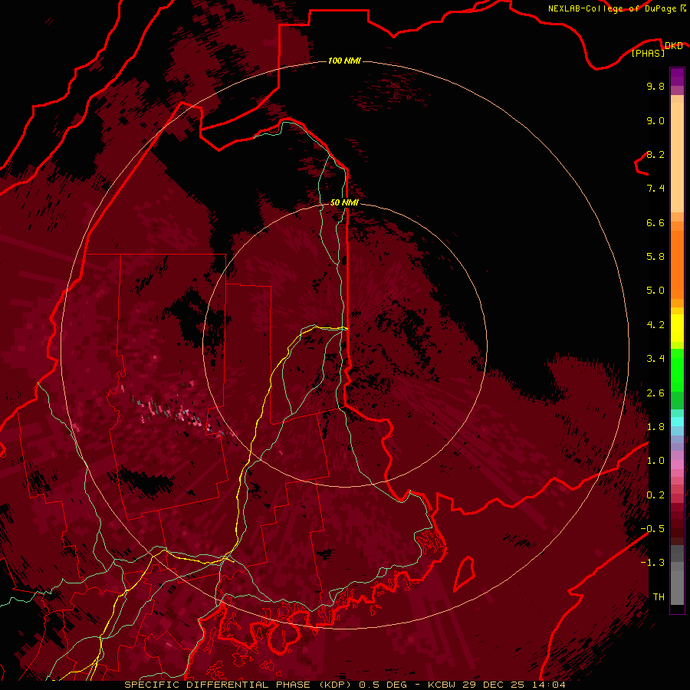
Task: Click the 0.2 value on the color scale
Action: tap(655, 495)
